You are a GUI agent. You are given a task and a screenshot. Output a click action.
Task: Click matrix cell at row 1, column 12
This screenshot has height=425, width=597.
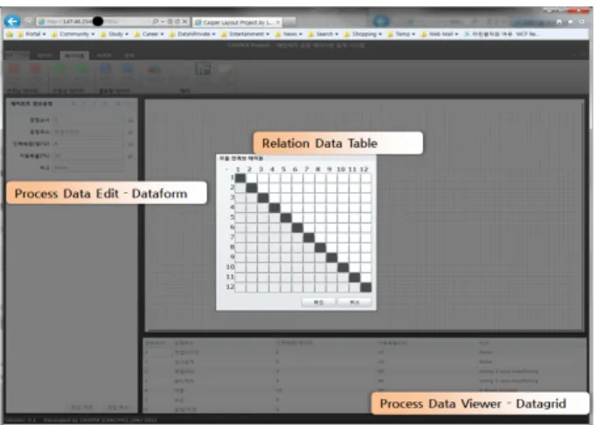[x=366, y=178]
